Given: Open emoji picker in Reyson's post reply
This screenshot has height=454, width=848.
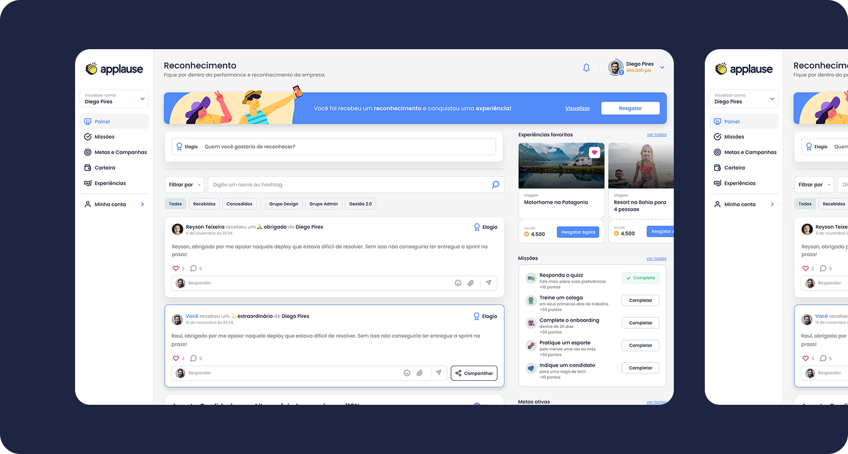Looking at the screenshot, I should (x=458, y=283).
